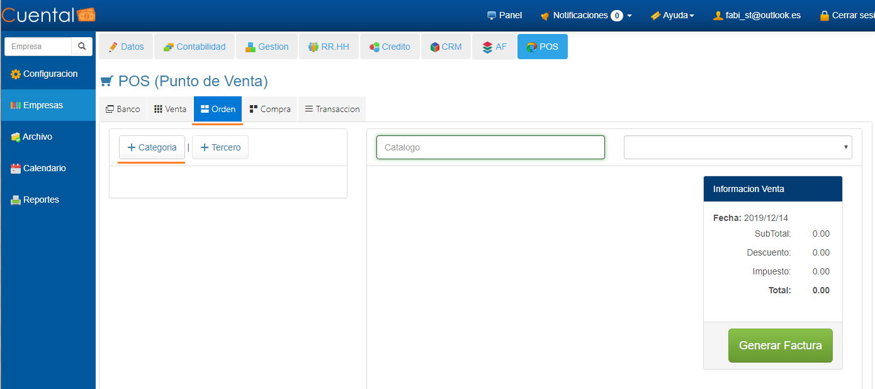The width and height of the screenshot is (875, 389).
Task: Click the add Tercero button
Action: coord(220,148)
